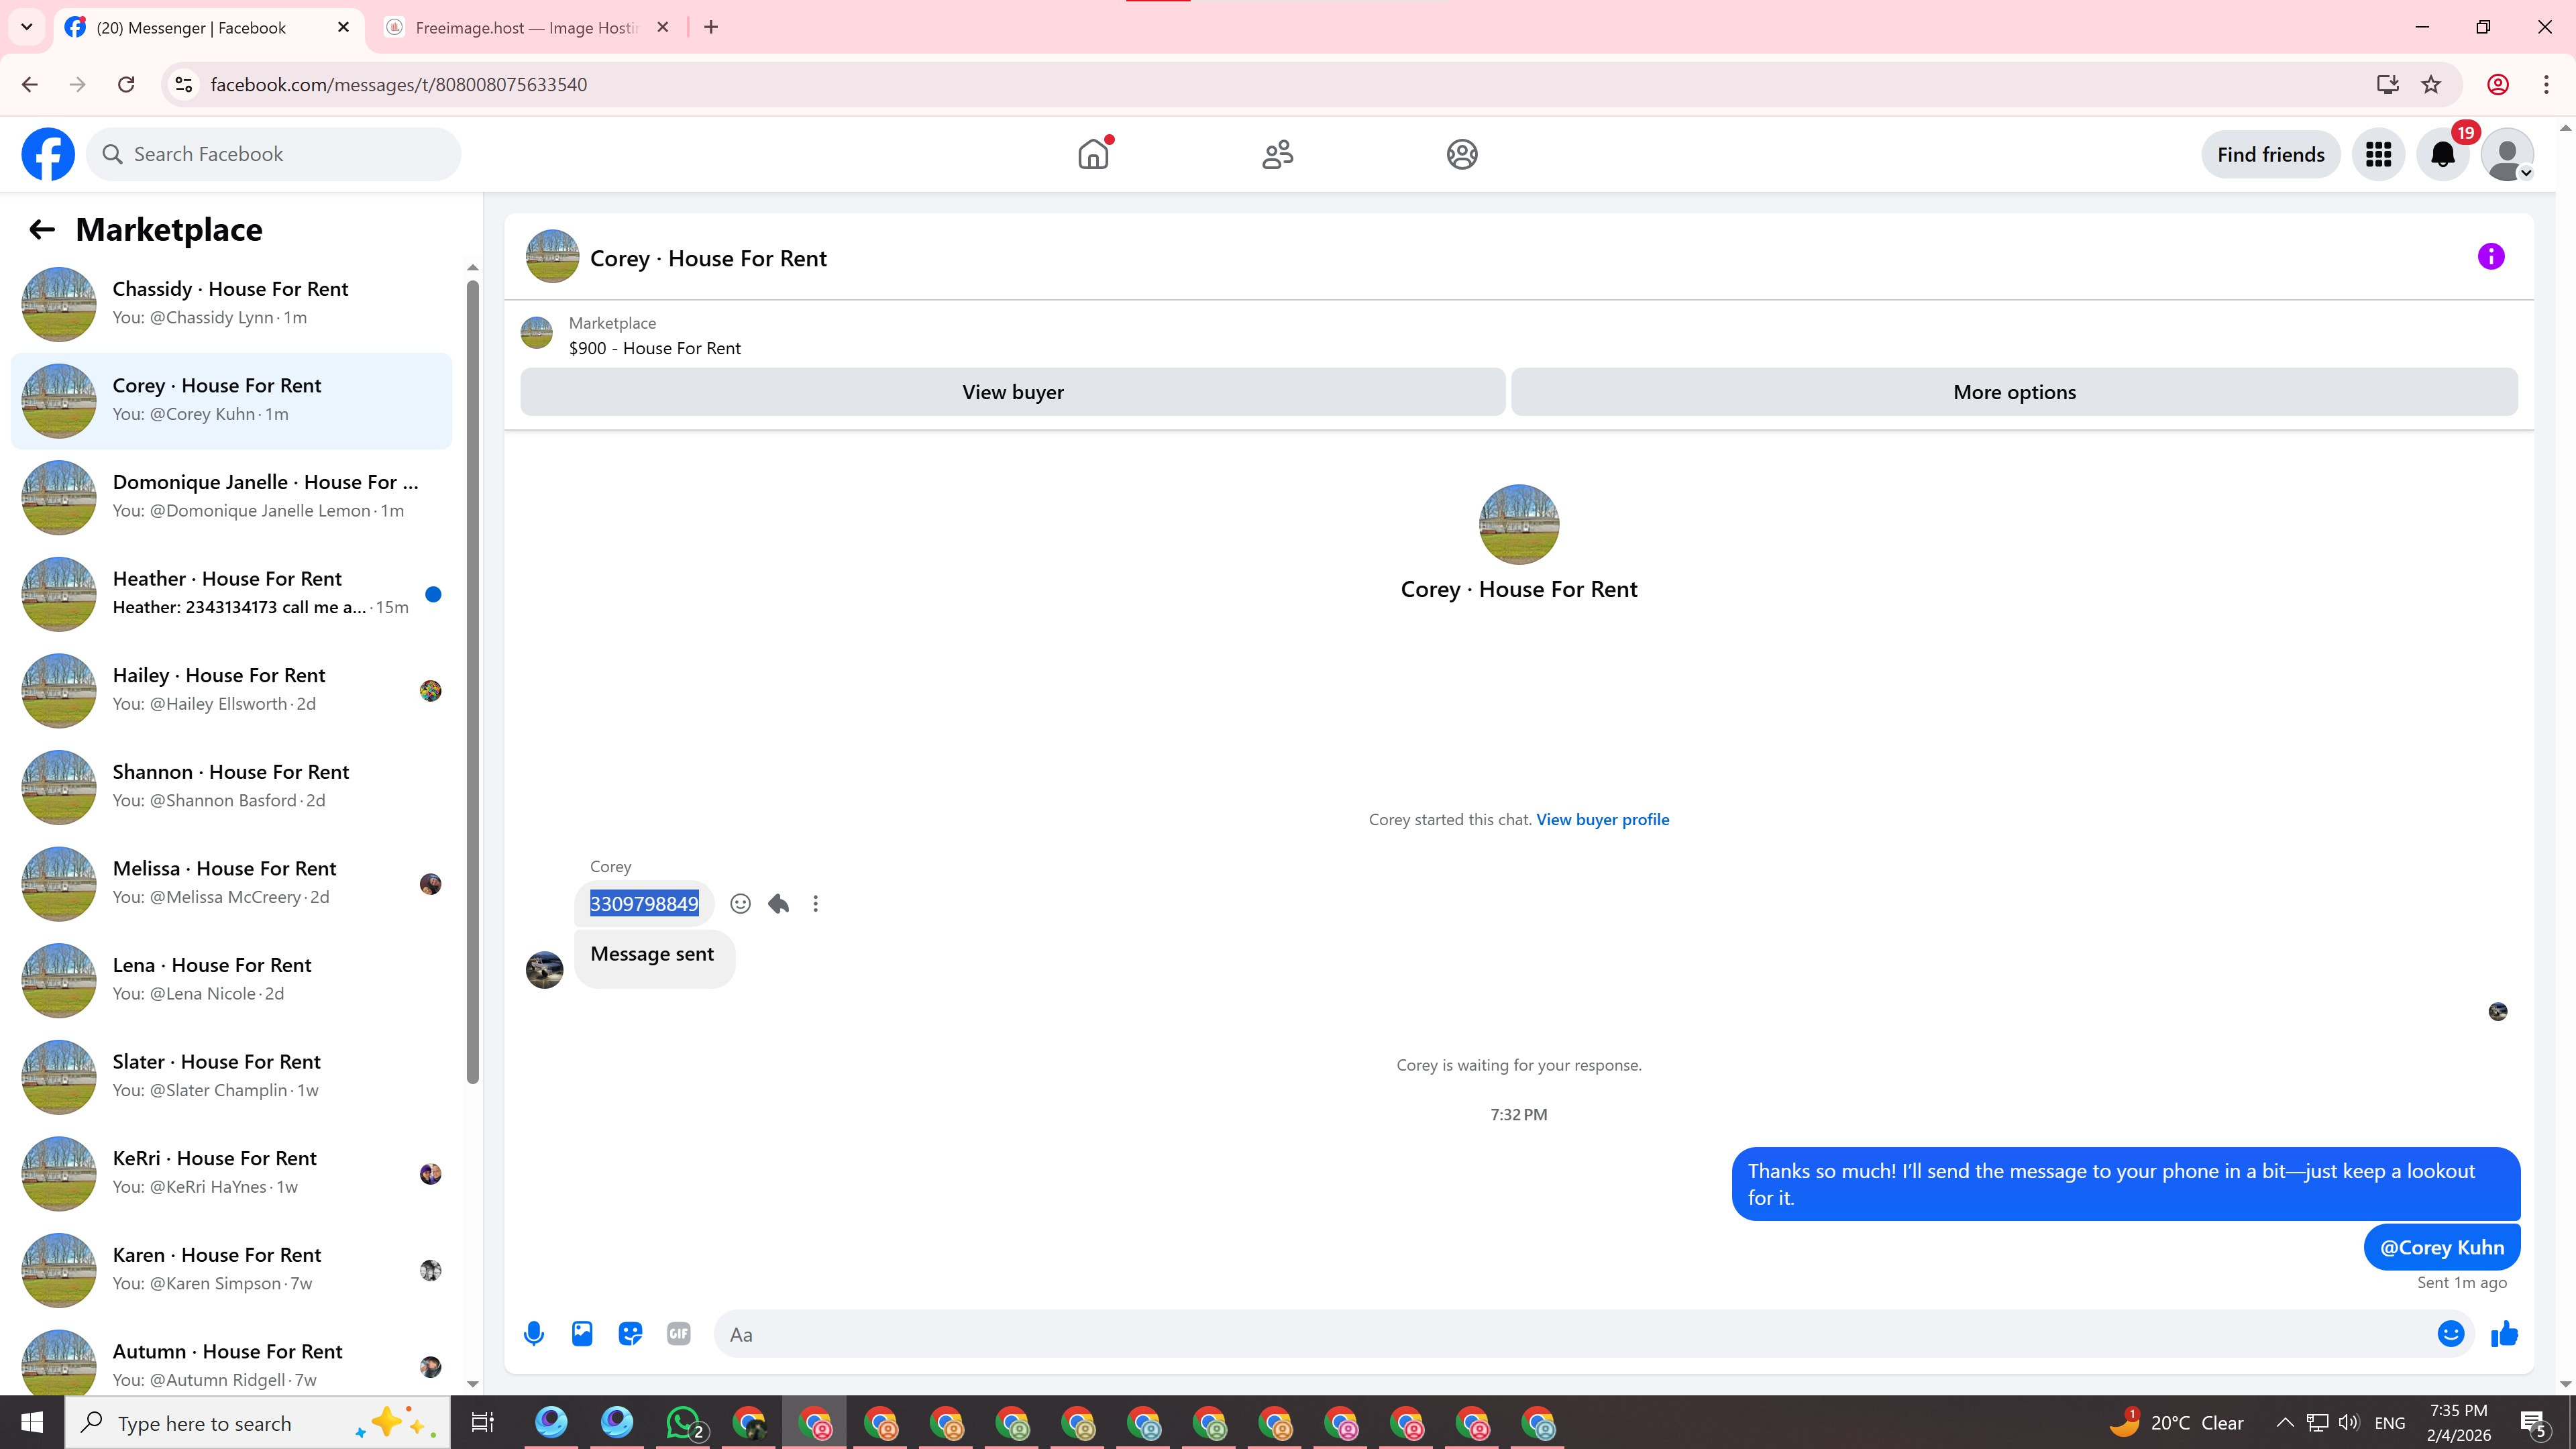Open the sticker picker icon
2576x1449 pixels.
click(x=630, y=1333)
